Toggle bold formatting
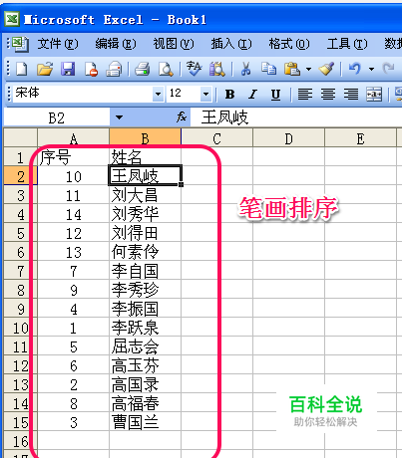The width and height of the screenshot is (402, 458). (x=229, y=95)
